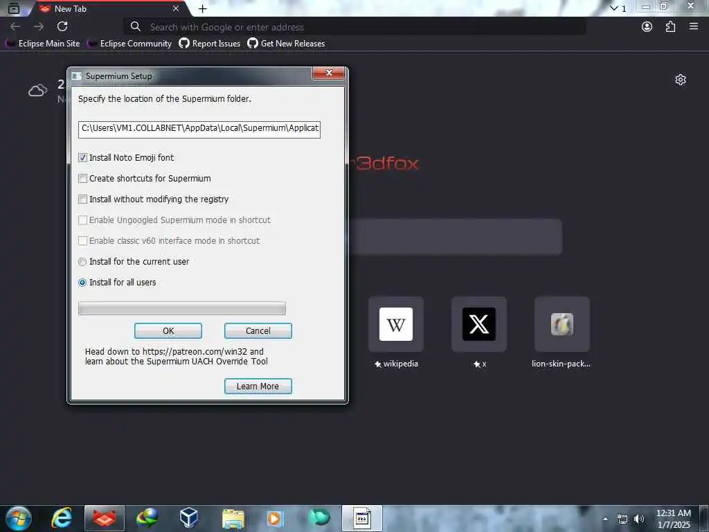Edit the Supermium folder path field
Image resolution: width=709 pixels, height=532 pixels.
click(x=199, y=128)
